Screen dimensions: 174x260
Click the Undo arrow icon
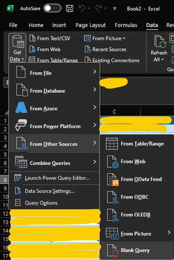[82, 8]
